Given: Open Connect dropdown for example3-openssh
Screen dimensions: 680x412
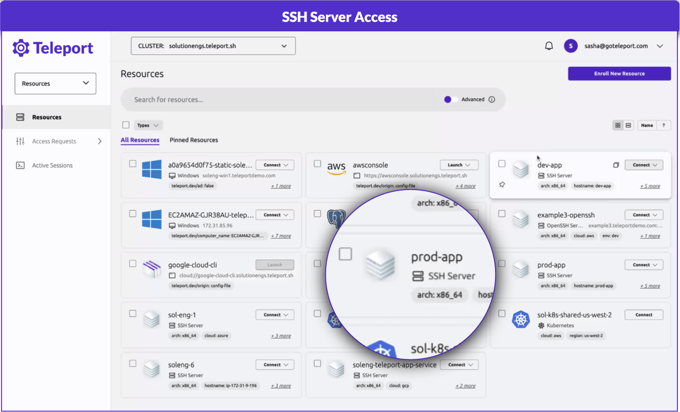Looking at the screenshot, I should (x=644, y=215).
